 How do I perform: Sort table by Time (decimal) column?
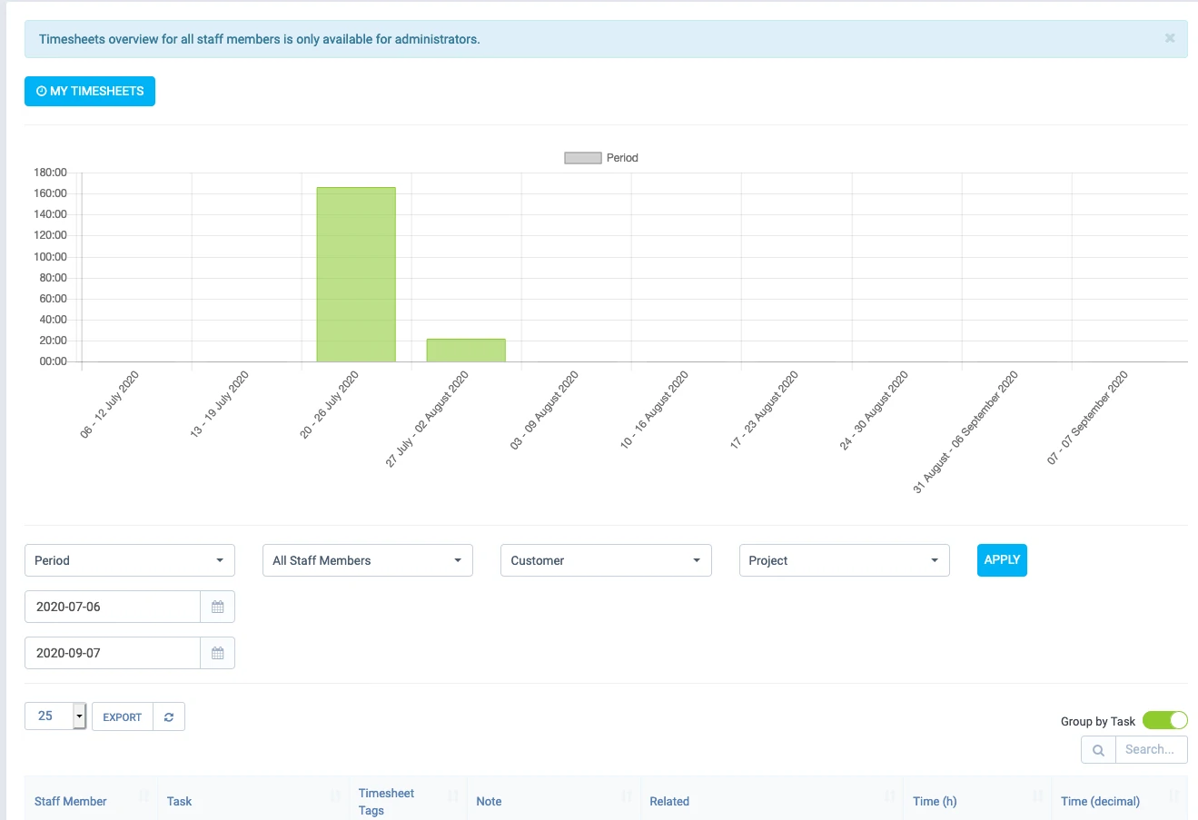tap(1100, 801)
